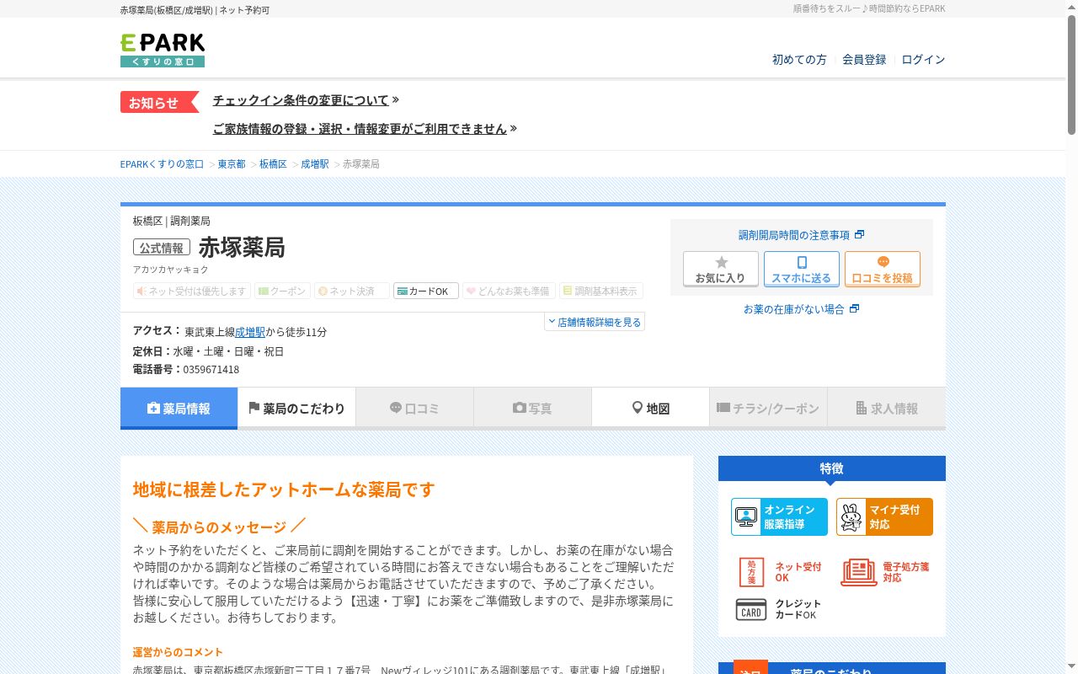
Task: Click 板橋区 breadcrumb link
Action: pos(273,164)
